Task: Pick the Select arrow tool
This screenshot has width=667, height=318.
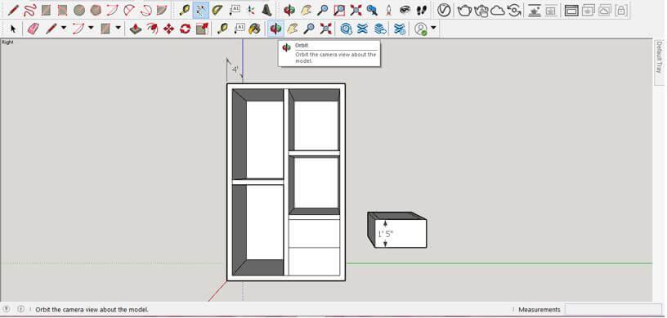Action: [x=13, y=29]
